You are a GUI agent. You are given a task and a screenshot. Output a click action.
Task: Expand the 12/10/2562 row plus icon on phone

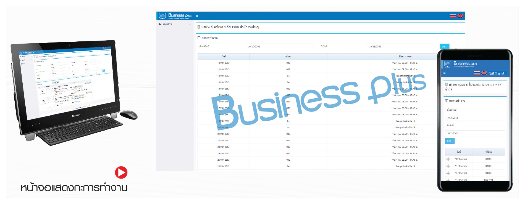[448, 173]
